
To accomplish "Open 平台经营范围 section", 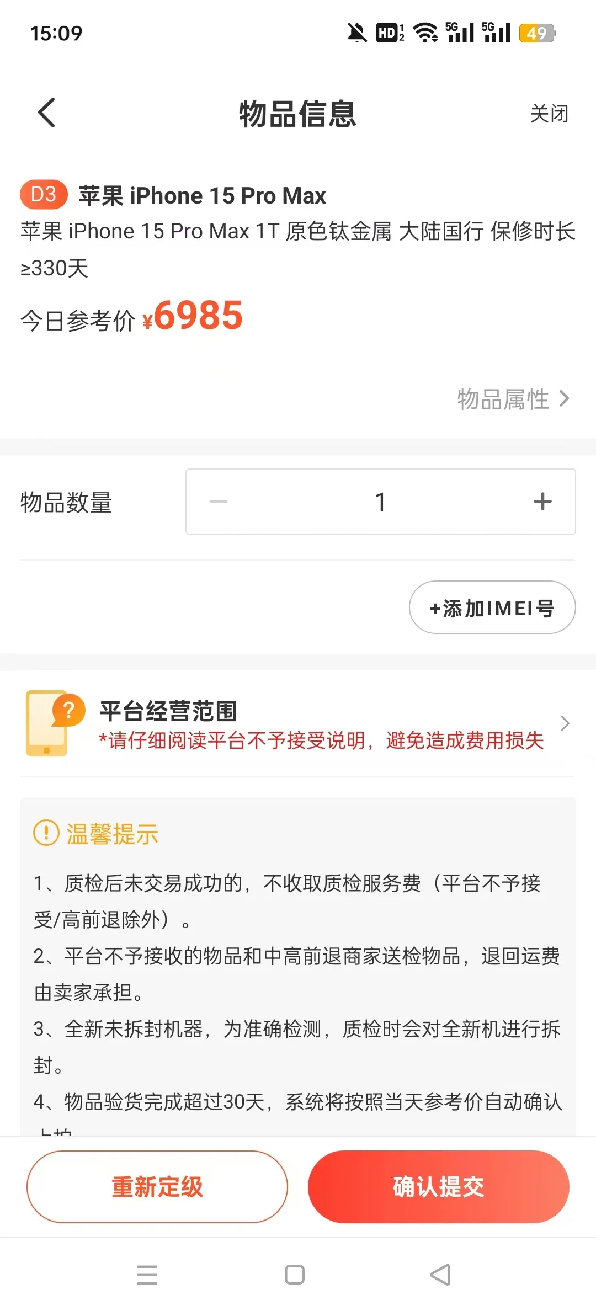I will 168,711.
